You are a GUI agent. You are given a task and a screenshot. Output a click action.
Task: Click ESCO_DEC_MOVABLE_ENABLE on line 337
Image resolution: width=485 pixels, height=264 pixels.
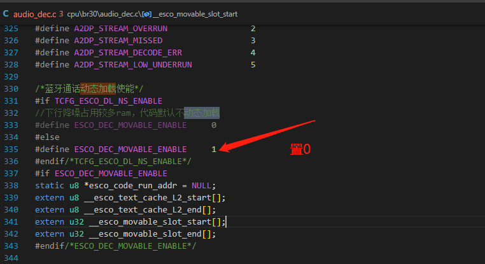point(111,174)
